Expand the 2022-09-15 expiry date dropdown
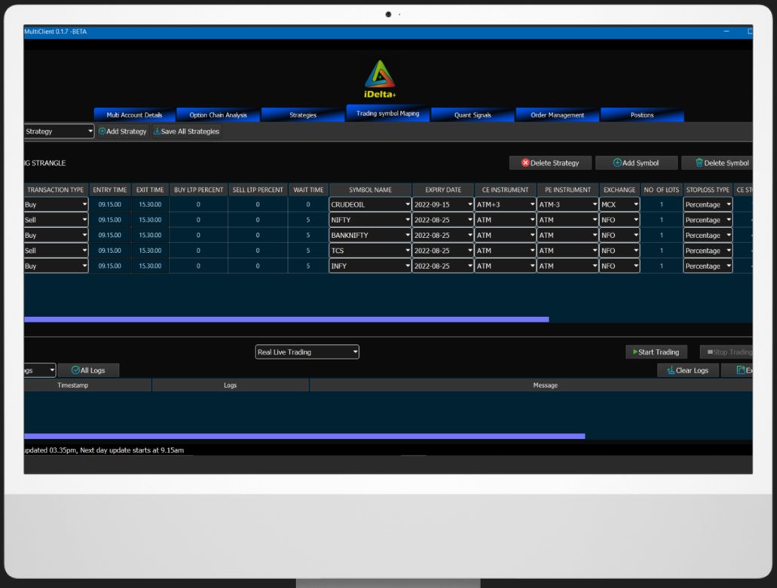Image resolution: width=777 pixels, height=588 pixels. 443,205
